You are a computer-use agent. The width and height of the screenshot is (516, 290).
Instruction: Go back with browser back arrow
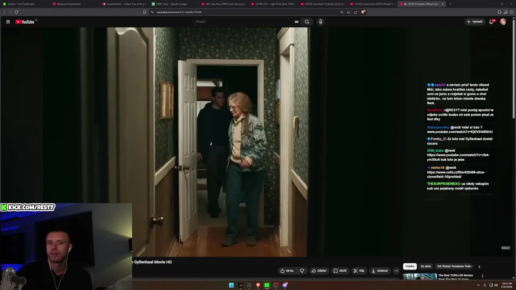coord(4,12)
